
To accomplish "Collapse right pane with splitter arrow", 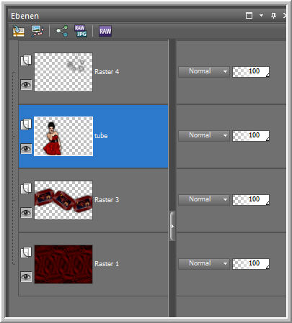I will click(x=172, y=226).
